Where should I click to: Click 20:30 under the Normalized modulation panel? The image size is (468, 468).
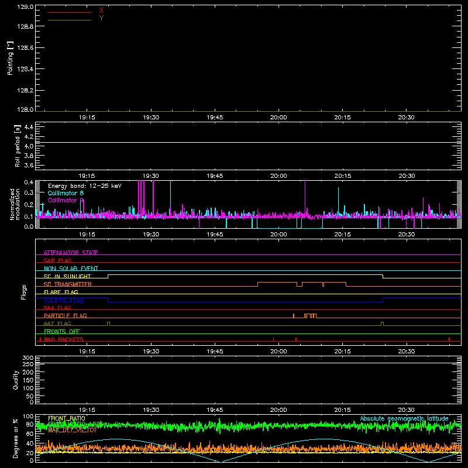tap(406, 235)
